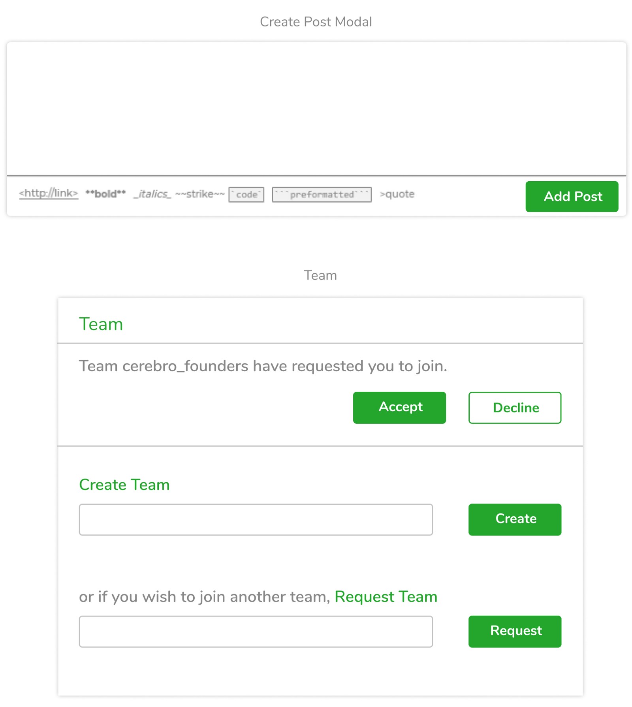The image size is (632, 707).
Task: Click the Create Team heading
Action: 124,485
